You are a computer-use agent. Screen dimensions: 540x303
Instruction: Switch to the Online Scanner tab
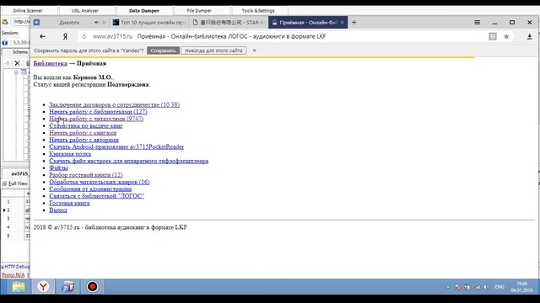28,11
